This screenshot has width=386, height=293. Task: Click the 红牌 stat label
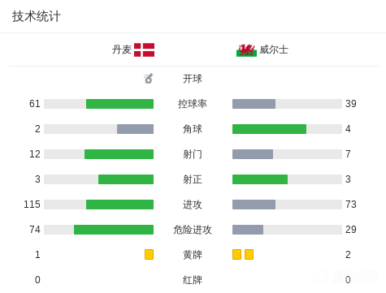click(193, 280)
